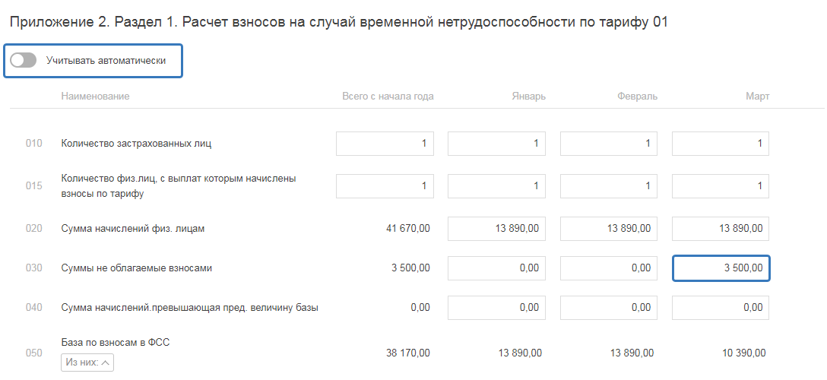
Task: Click Февраль 'Суммы не облагаемые взносами' field
Action: [609, 268]
